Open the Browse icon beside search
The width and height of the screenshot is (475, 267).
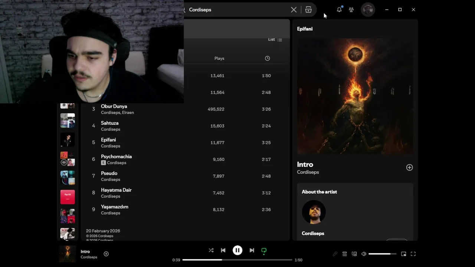click(x=308, y=10)
